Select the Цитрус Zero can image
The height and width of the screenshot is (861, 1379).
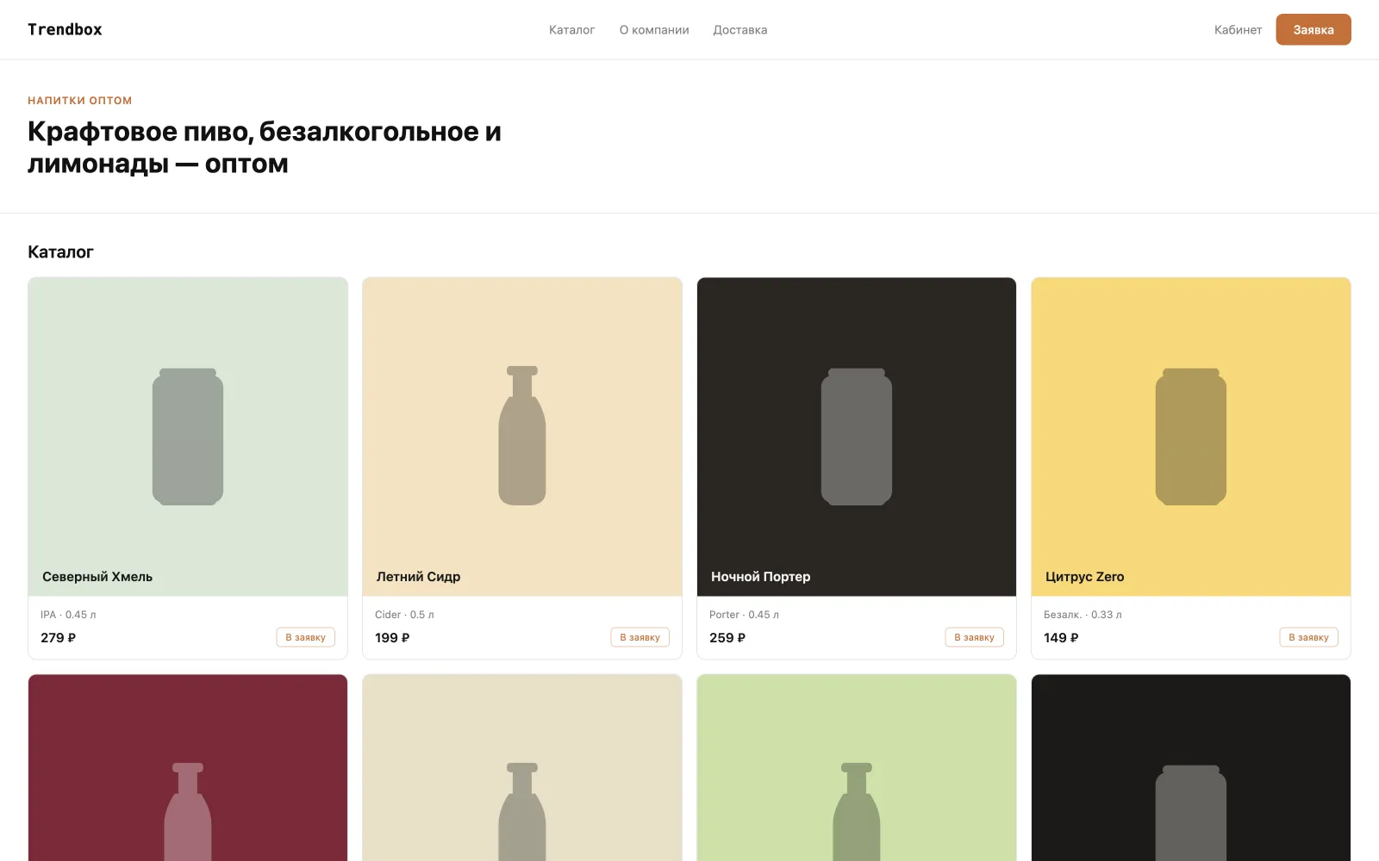(1191, 437)
